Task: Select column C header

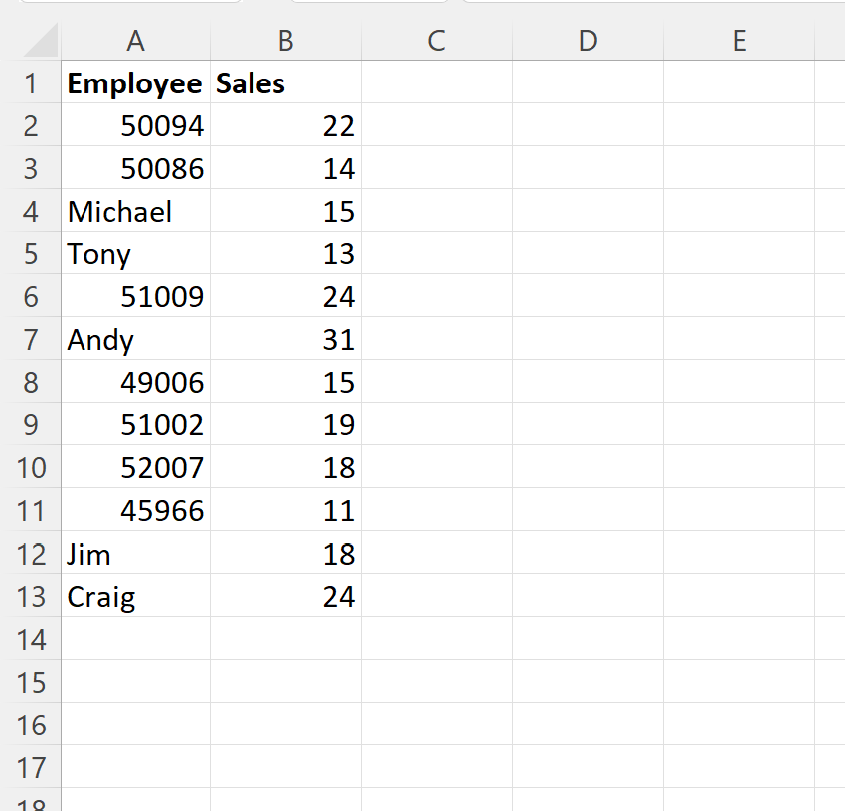Action: pos(435,41)
